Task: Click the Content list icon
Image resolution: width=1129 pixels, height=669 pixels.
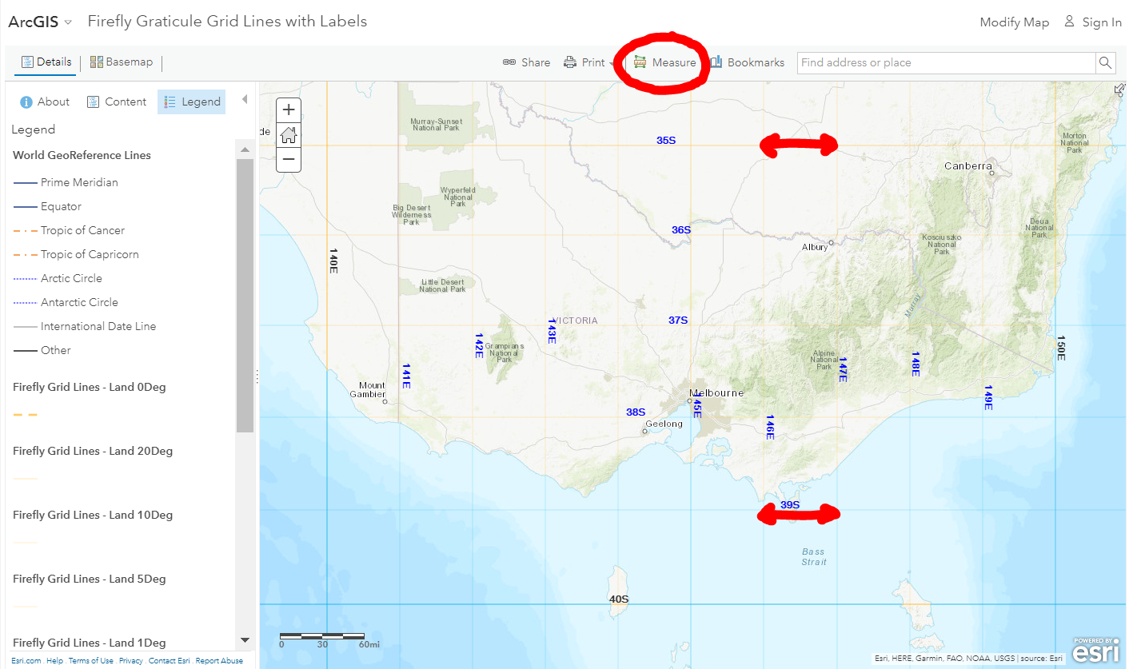Action: (x=93, y=102)
